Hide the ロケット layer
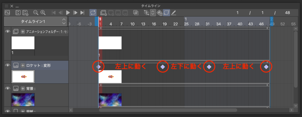 7,65
